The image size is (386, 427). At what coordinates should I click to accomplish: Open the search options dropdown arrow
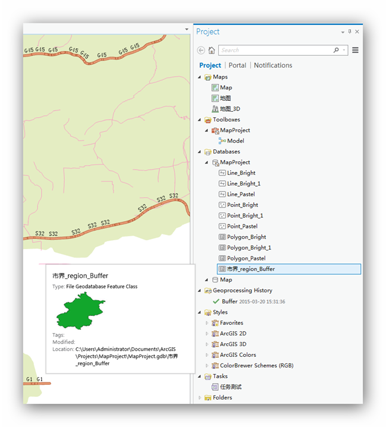point(344,51)
